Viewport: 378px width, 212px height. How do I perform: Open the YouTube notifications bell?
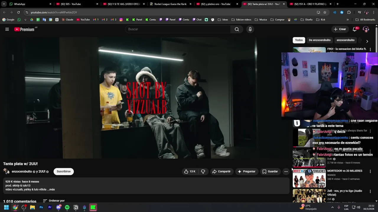355,29
